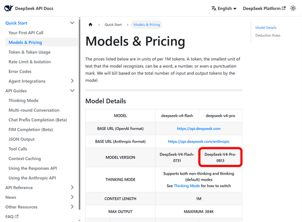Open Rate Limit & Isolation page
The height and width of the screenshot is (222, 302).
(x=30, y=62)
